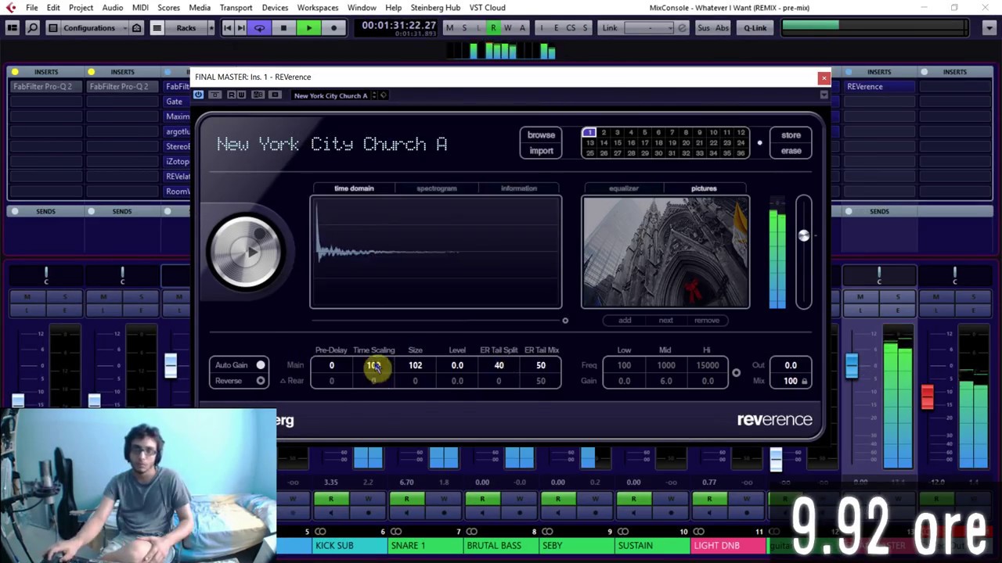Select program slot 1 in REVerence
Image resolution: width=1002 pixels, height=563 pixels.
(589, 133)
